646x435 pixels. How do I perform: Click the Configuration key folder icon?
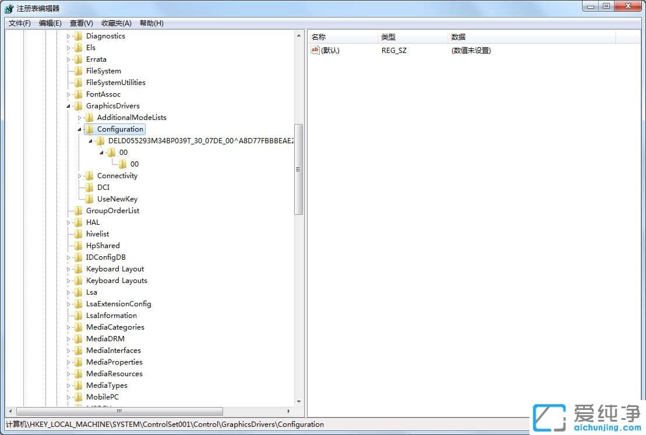[89, 129]
